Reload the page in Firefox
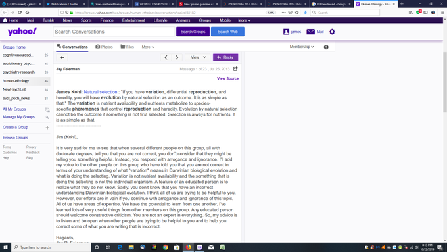447x252 pixels. [x=20, y=13]
